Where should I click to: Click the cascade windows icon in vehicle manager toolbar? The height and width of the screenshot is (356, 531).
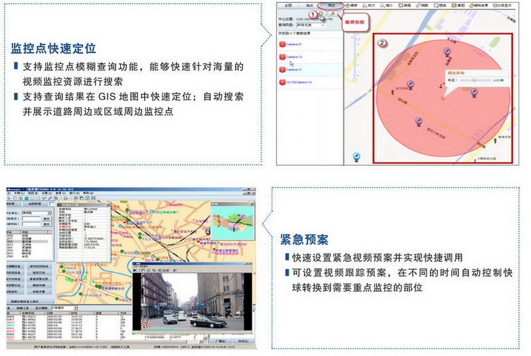[82, 198]
